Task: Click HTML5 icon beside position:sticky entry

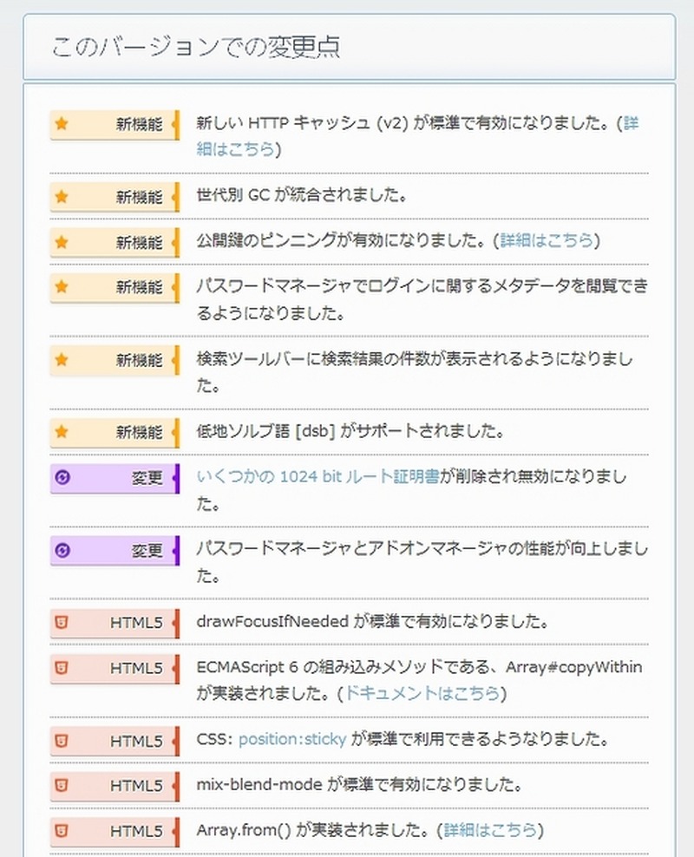Action: [x=62, y=741]
